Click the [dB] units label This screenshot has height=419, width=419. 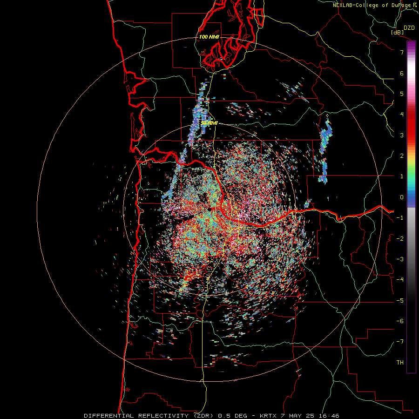coord(398,32)
